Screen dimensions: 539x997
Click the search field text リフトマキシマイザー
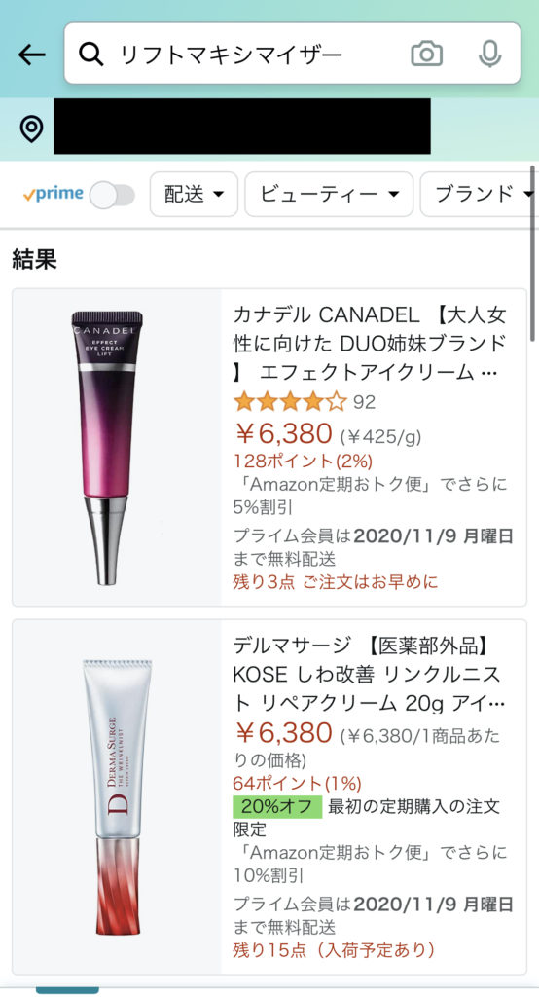click(x=232, y=55)
